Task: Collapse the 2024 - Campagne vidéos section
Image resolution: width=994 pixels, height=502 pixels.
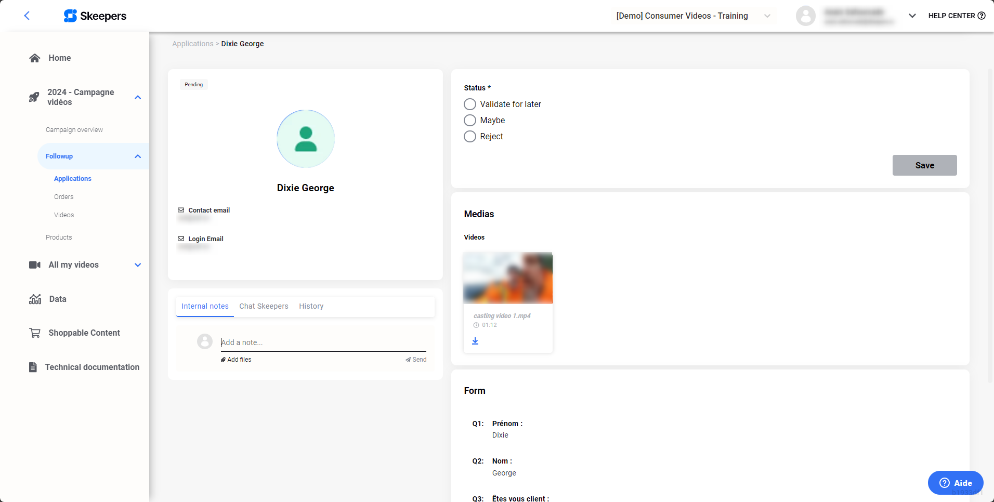Action: (x=138, y=97)
